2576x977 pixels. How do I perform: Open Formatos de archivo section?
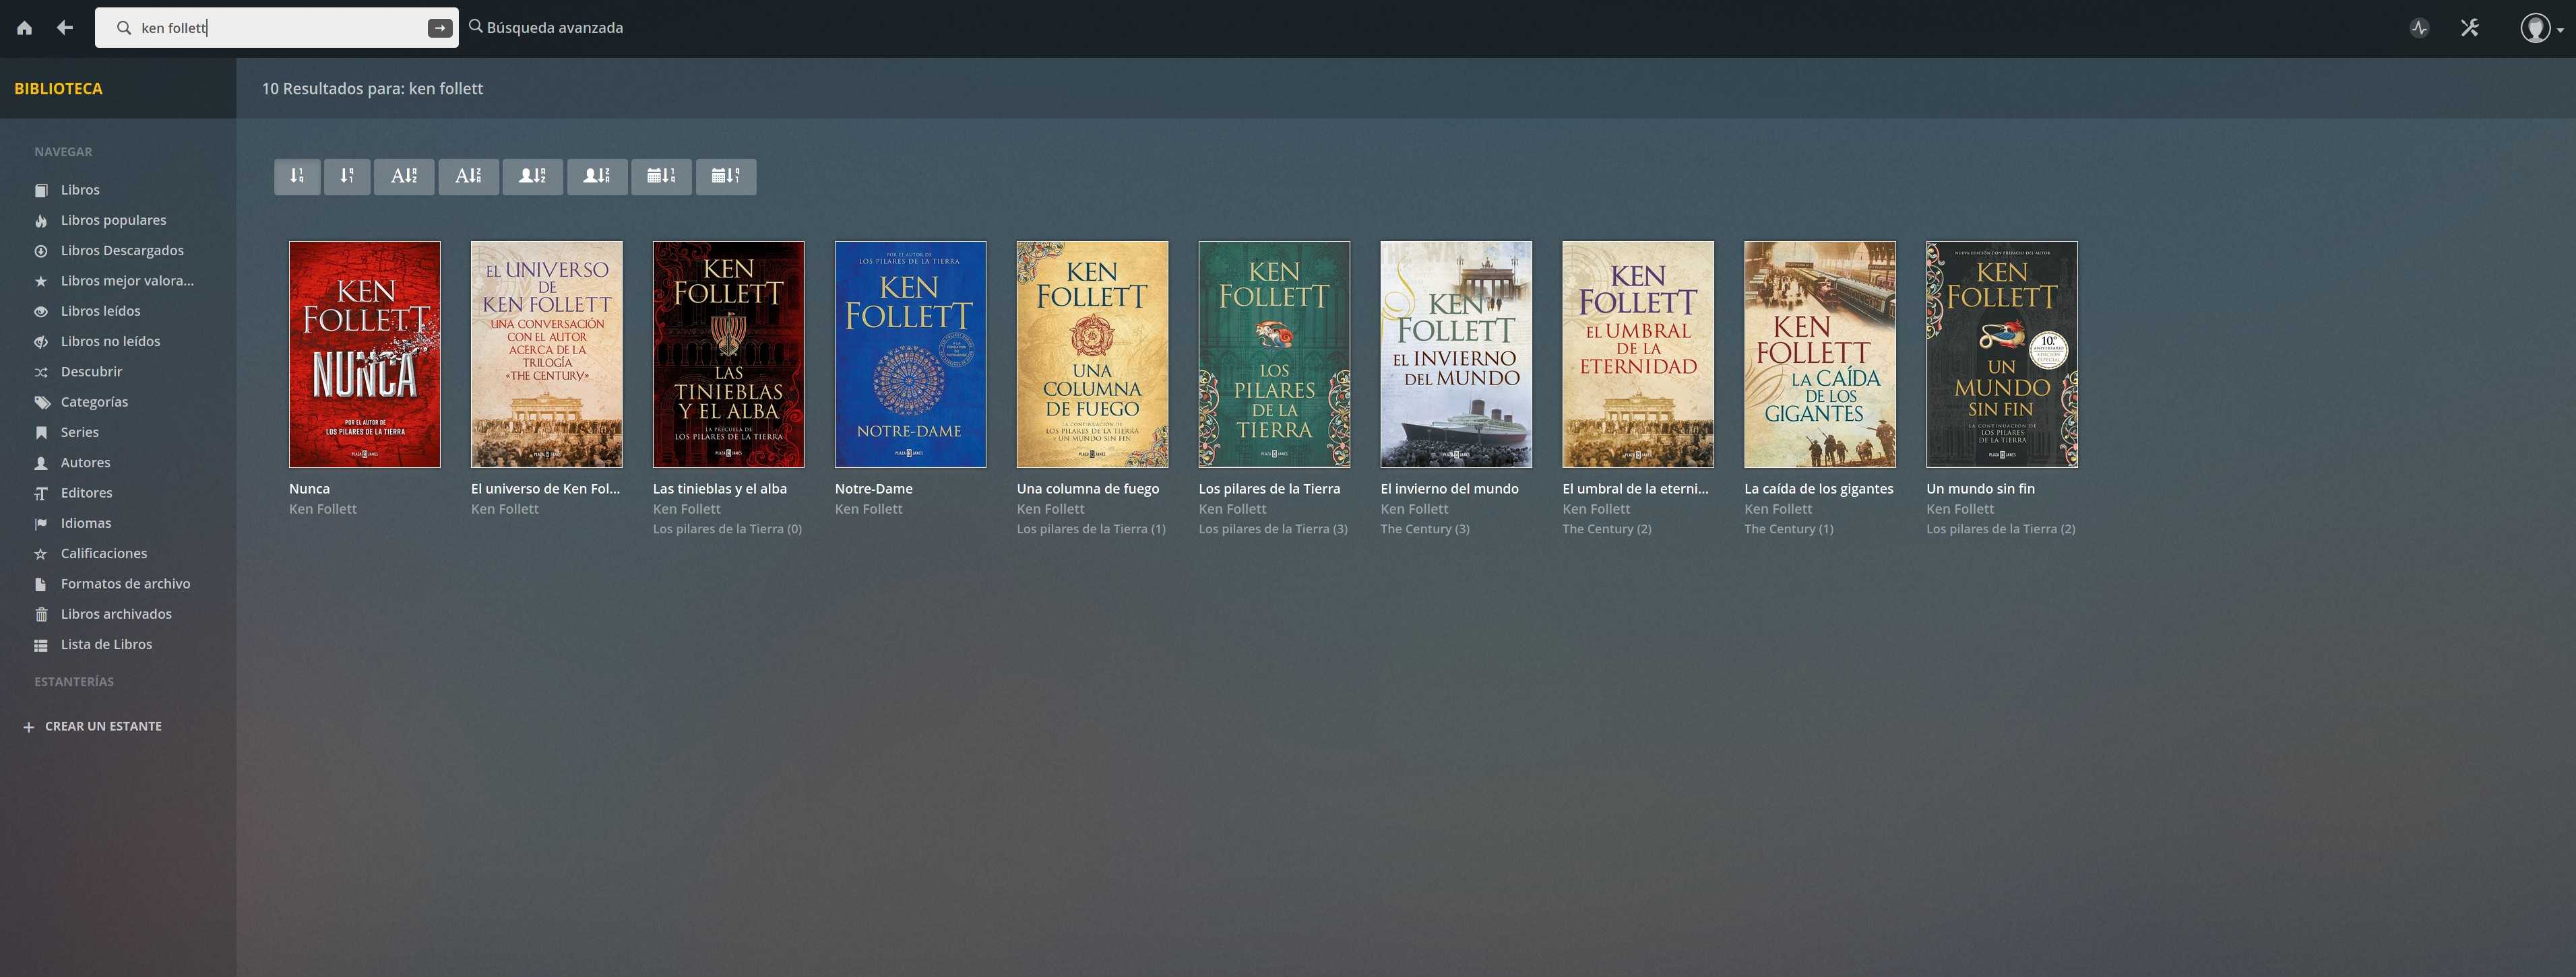click(125, 583)
